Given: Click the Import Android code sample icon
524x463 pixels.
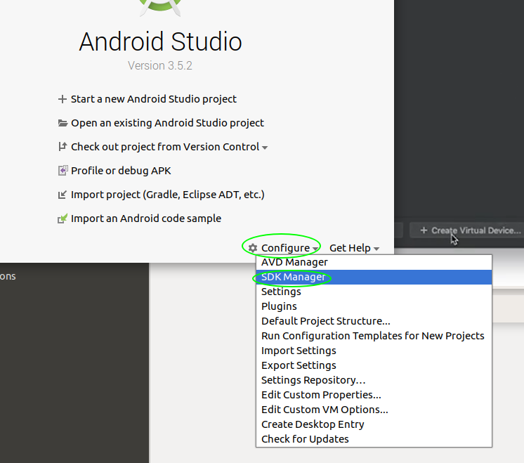Looking at the screenshot, I should pyautogui.click(x=63, y=219).
